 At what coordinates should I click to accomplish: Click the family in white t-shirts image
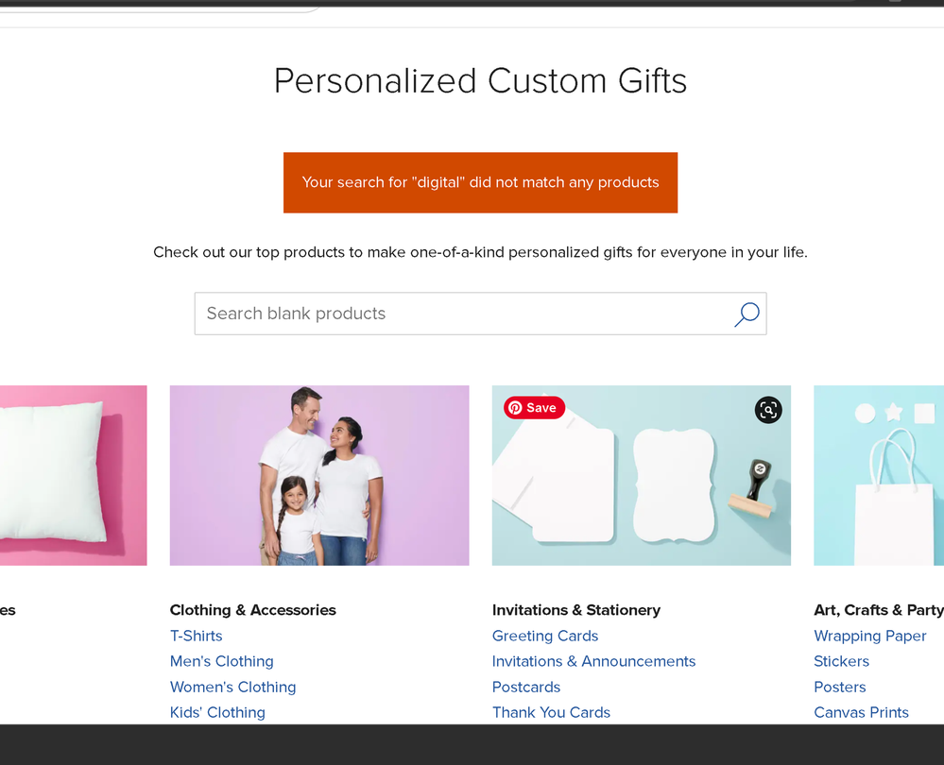click(319, 475)
